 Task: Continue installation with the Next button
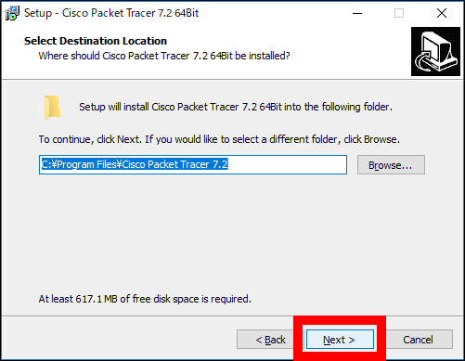point(340,340)
